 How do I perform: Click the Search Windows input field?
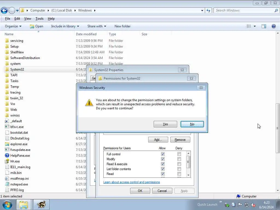[x=244, y=10]
